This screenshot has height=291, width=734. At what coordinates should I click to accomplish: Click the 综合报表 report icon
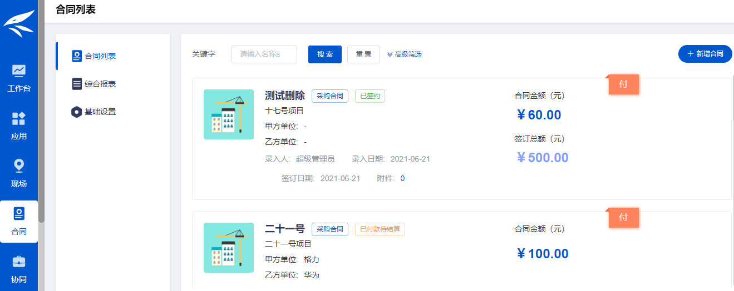click(x=77, y=84)
